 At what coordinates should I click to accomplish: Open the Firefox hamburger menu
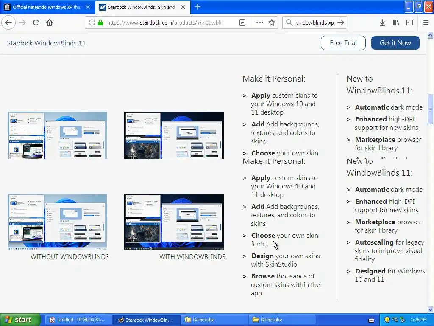(426, 22)
